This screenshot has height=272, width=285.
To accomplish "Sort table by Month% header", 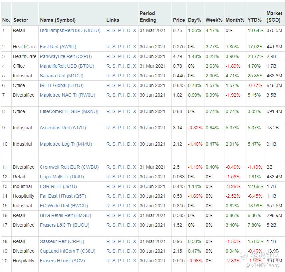I will (235, 20).
